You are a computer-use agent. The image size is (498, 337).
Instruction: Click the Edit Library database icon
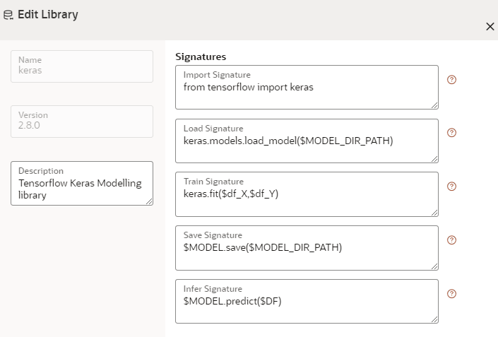coord(8,15)
